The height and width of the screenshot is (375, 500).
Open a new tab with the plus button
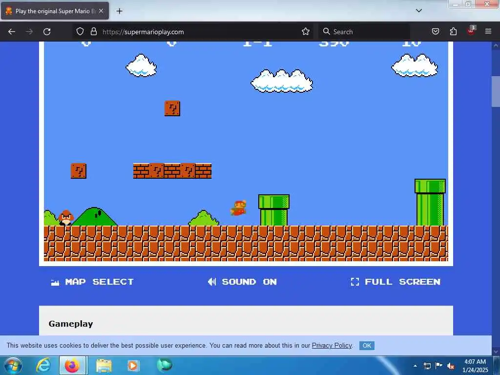(x=119, y=11)
